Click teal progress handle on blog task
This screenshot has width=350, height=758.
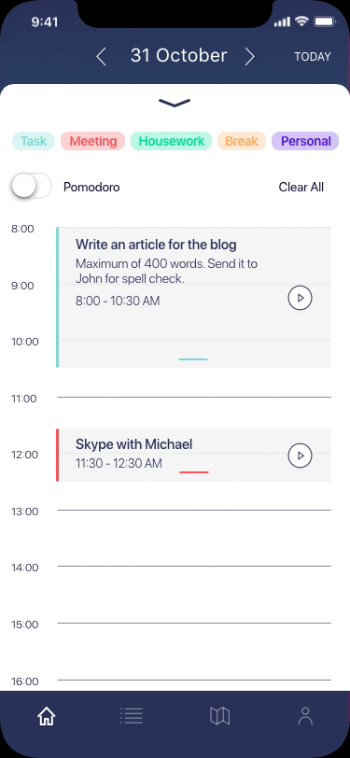pos(193,359)
